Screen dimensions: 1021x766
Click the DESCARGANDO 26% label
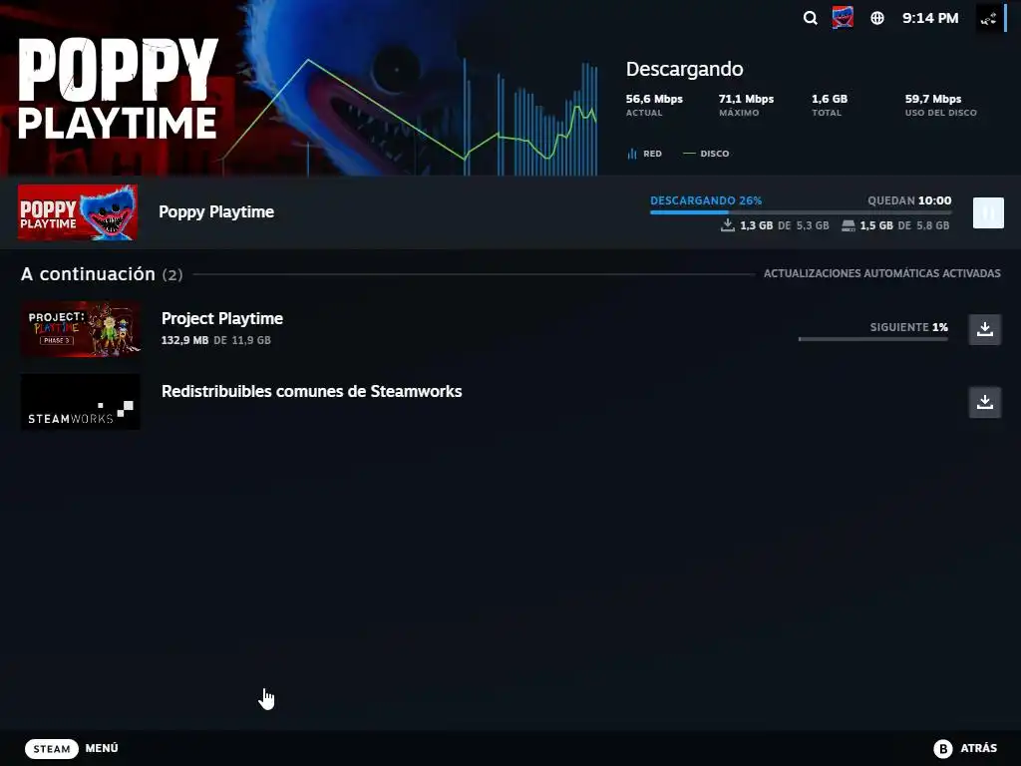coord(706,200)
